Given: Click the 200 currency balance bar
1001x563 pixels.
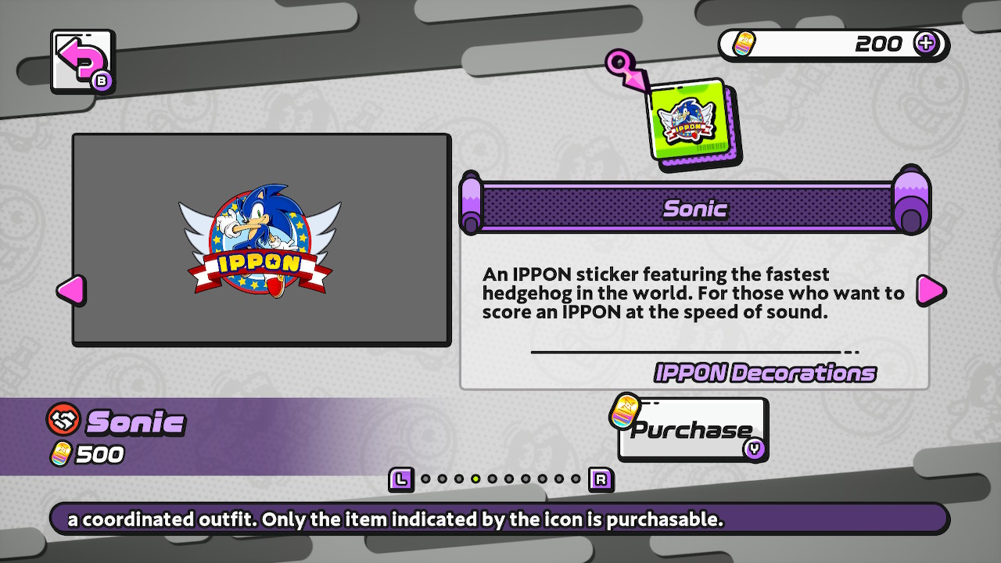Looking at the screenshot, I should tap(834, 45).
